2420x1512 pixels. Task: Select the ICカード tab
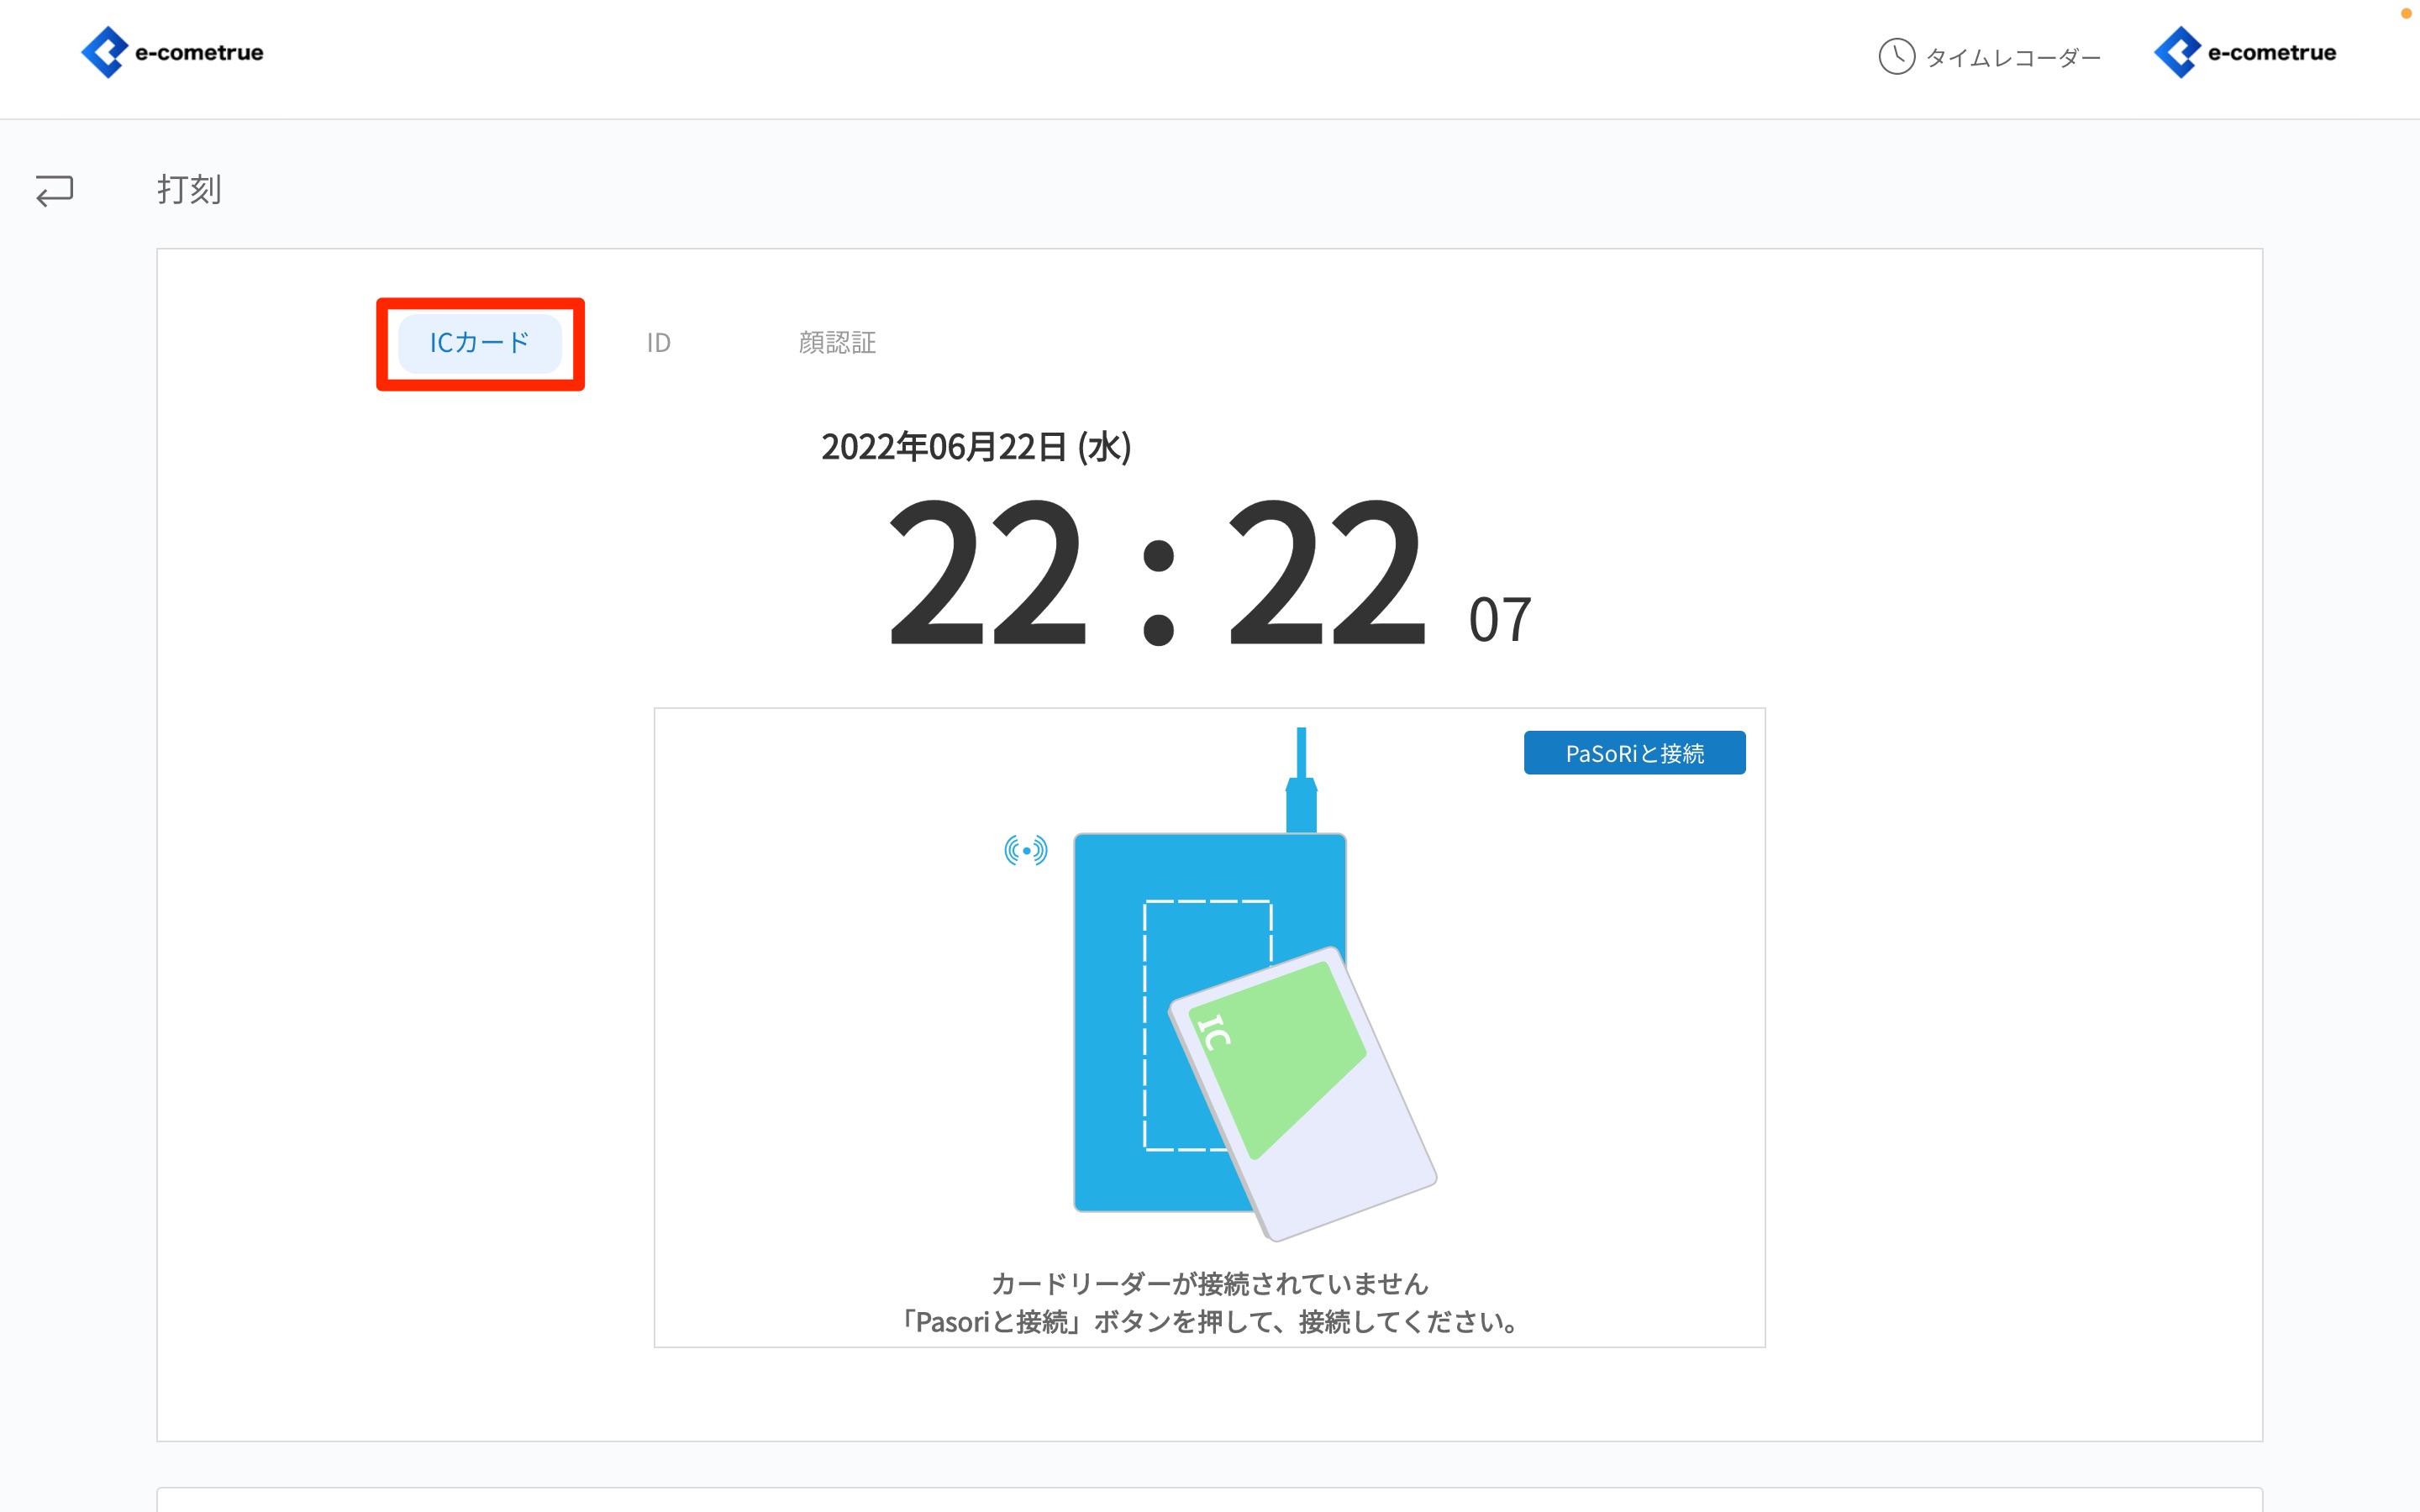(x=479, y=343)
